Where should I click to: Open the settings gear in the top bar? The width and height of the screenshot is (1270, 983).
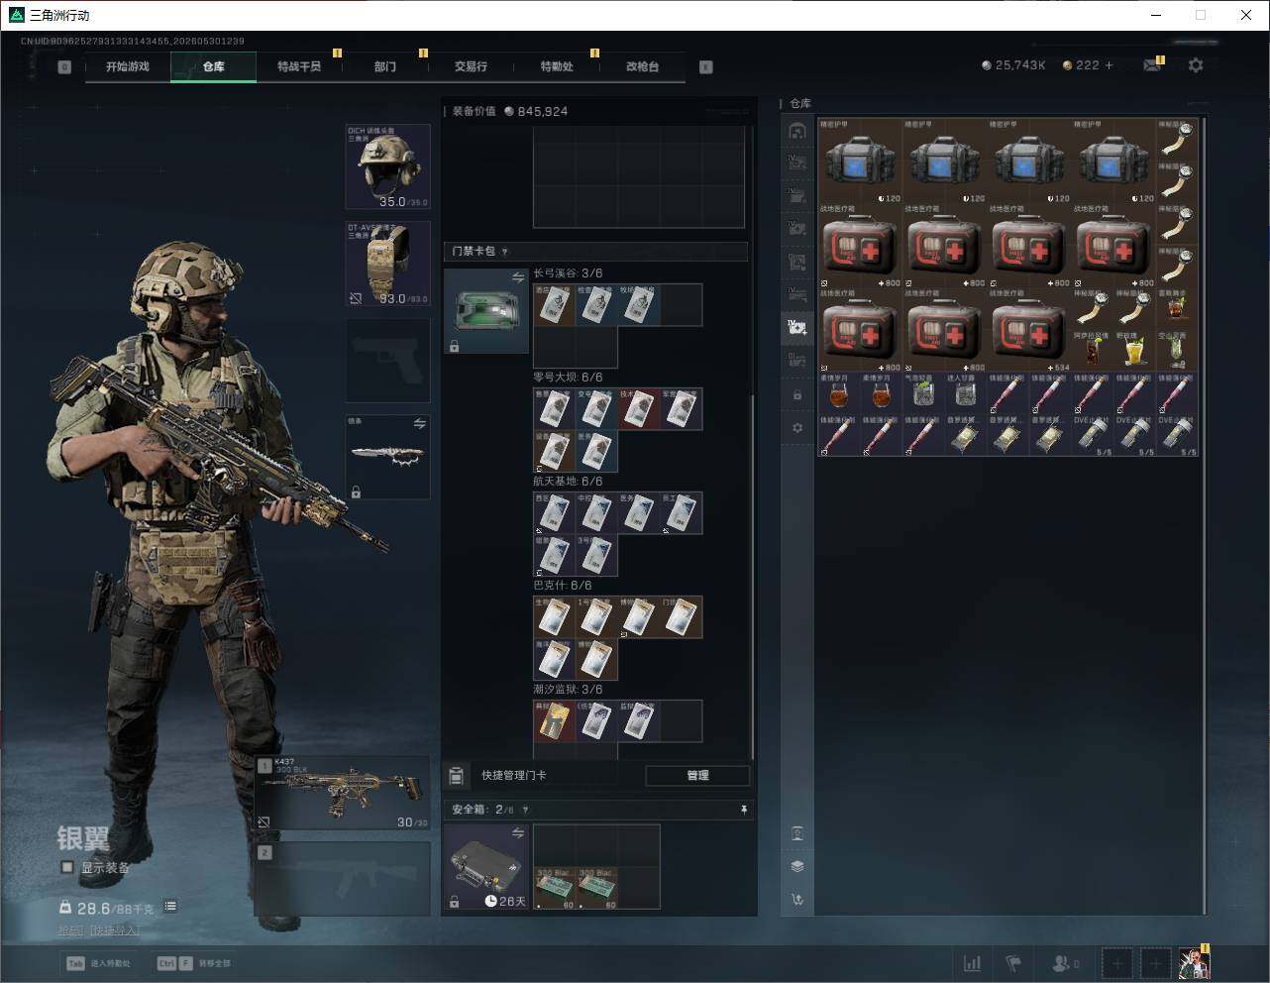click(x=1196, y=65)
